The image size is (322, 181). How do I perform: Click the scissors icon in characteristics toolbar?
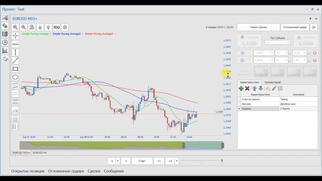tap(268, 88)
